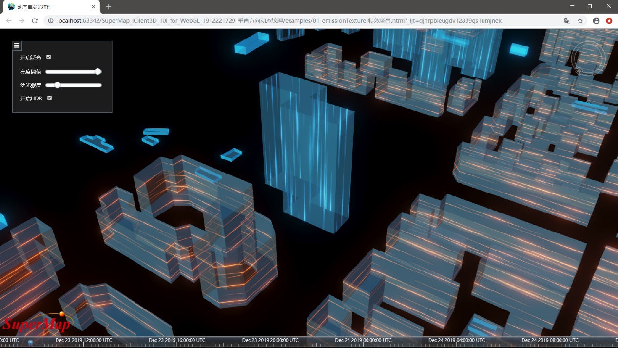Reload the page
This screenshot has width=618, height=348.
tap(35, 21)
